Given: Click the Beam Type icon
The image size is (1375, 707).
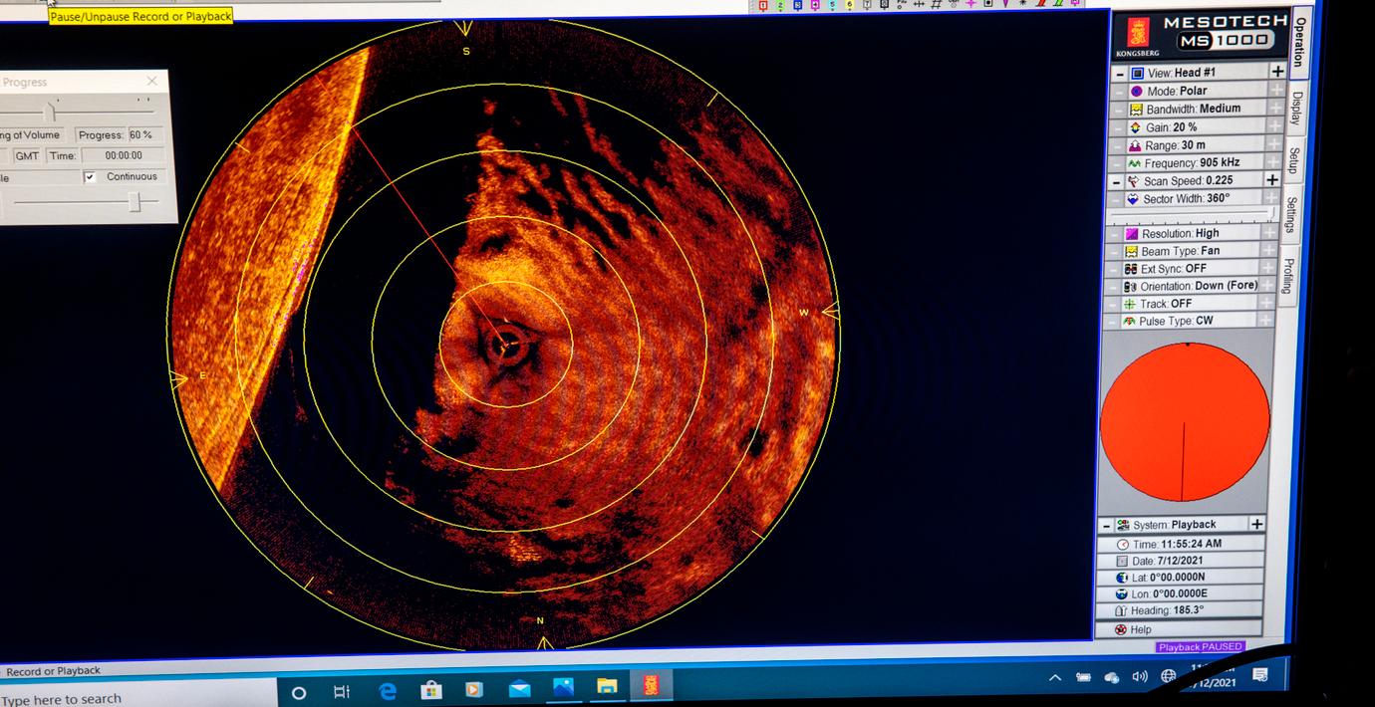Looking at the screenshot, I should (x=1131, y=252).
